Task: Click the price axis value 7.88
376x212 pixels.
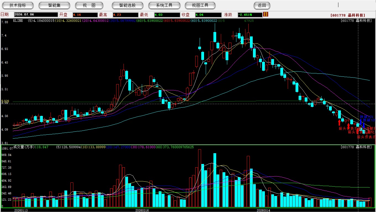Action: coord(5,22)
